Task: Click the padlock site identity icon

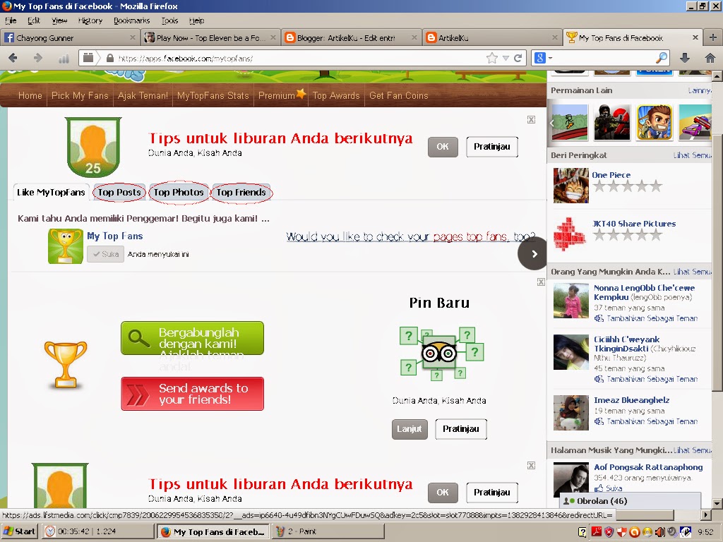Action: (109, 58)
